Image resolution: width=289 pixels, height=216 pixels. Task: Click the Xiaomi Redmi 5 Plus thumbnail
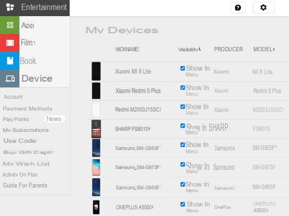click(x=96, y=91)
